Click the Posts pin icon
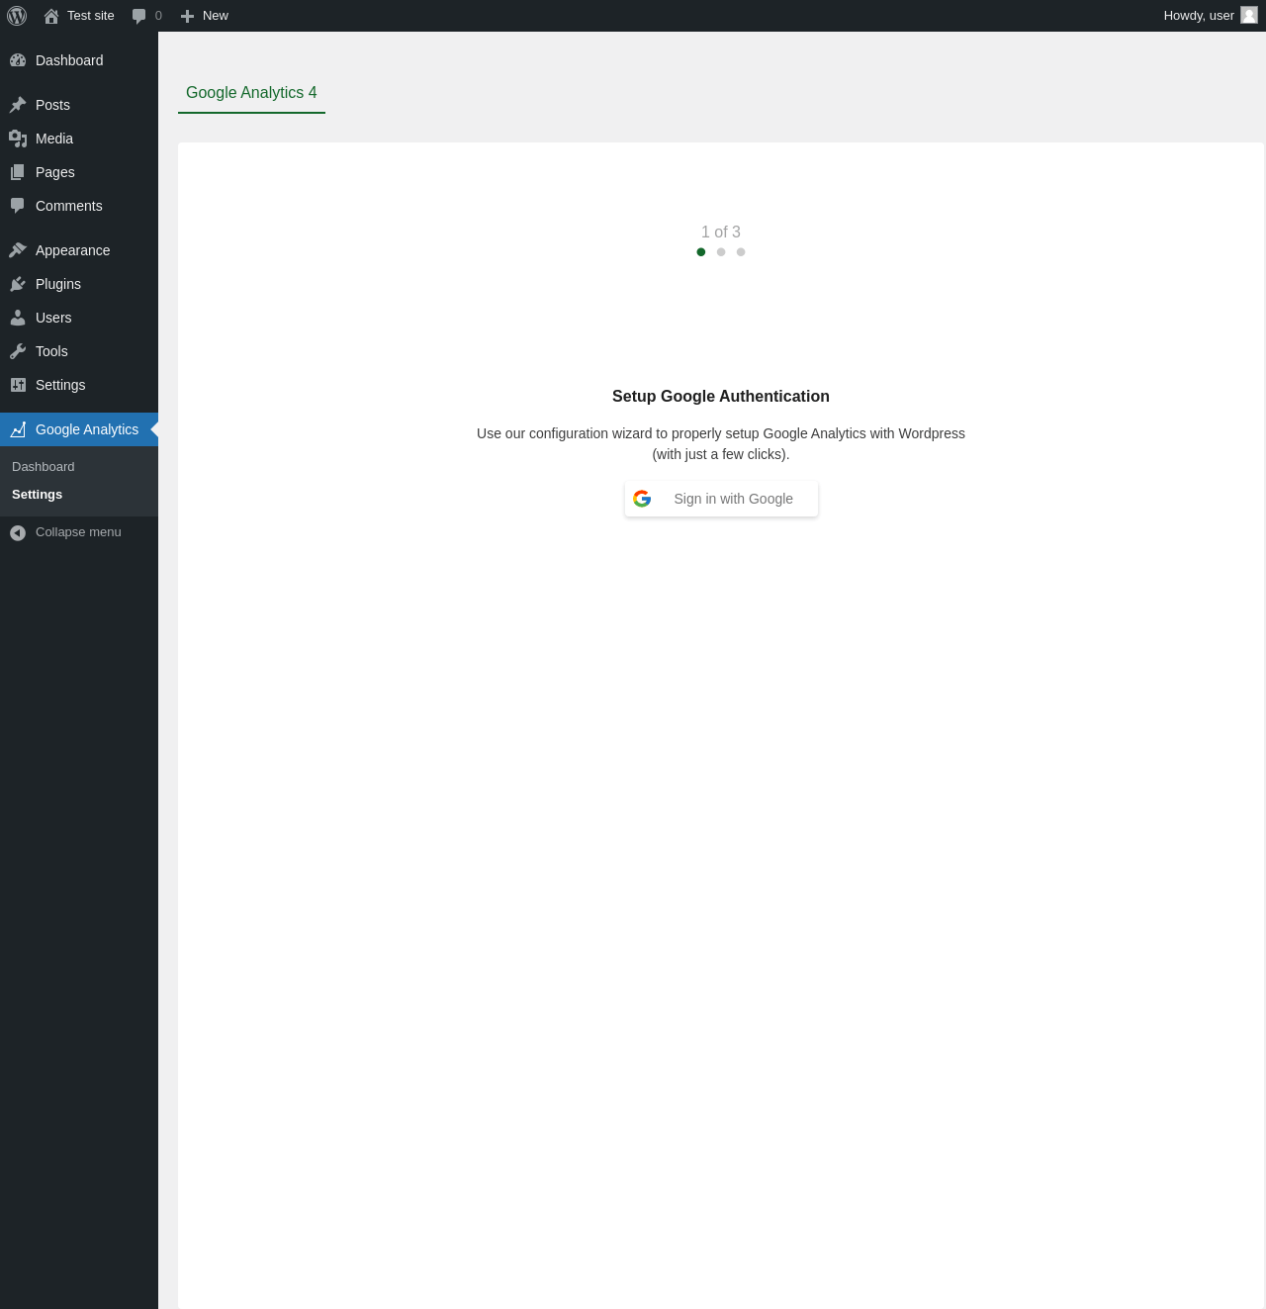 point(18,105)
